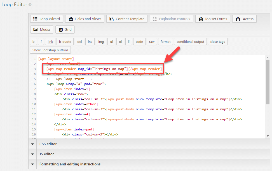
Task: Expand Formatting and editing instructions
Action: click(x=149, y=164)
